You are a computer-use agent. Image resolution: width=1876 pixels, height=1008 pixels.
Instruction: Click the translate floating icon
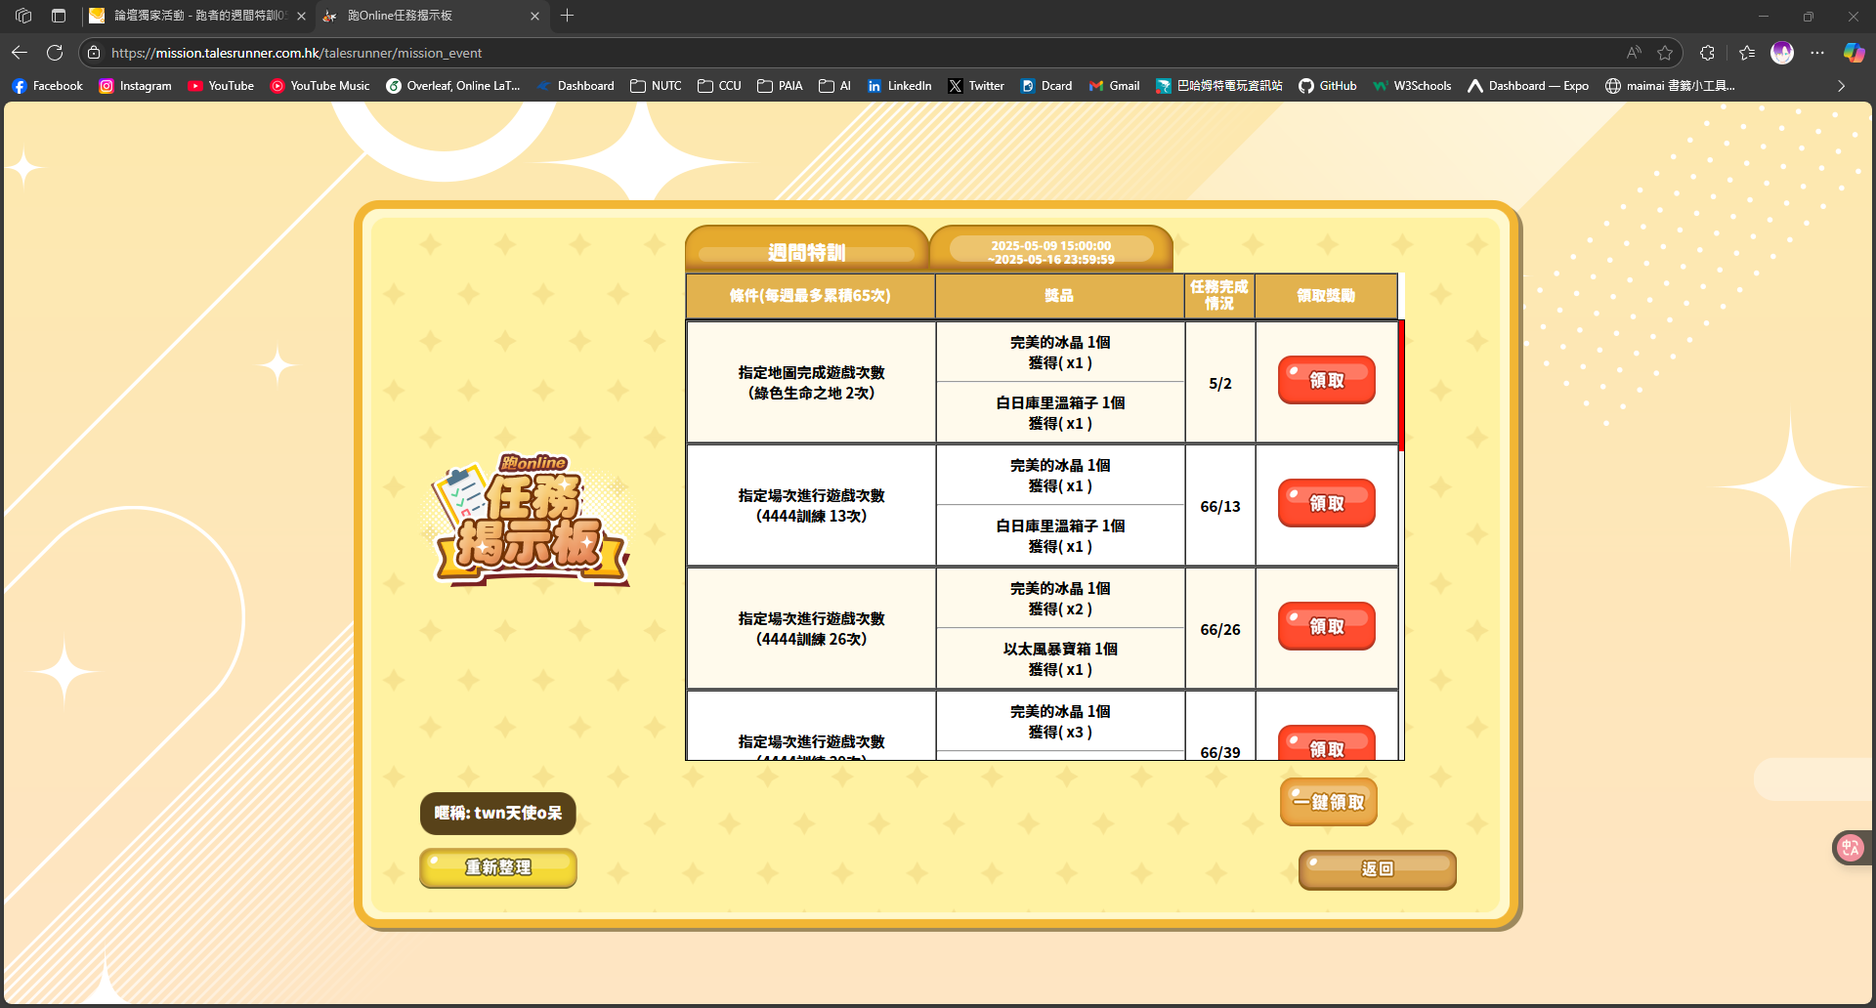(1850, 848)
